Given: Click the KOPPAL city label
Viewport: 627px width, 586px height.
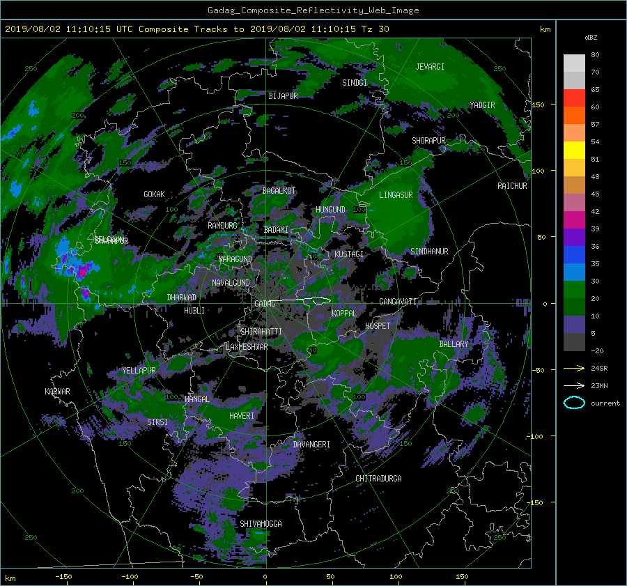Looking at the screenshot, I should (x=344, y=314).
